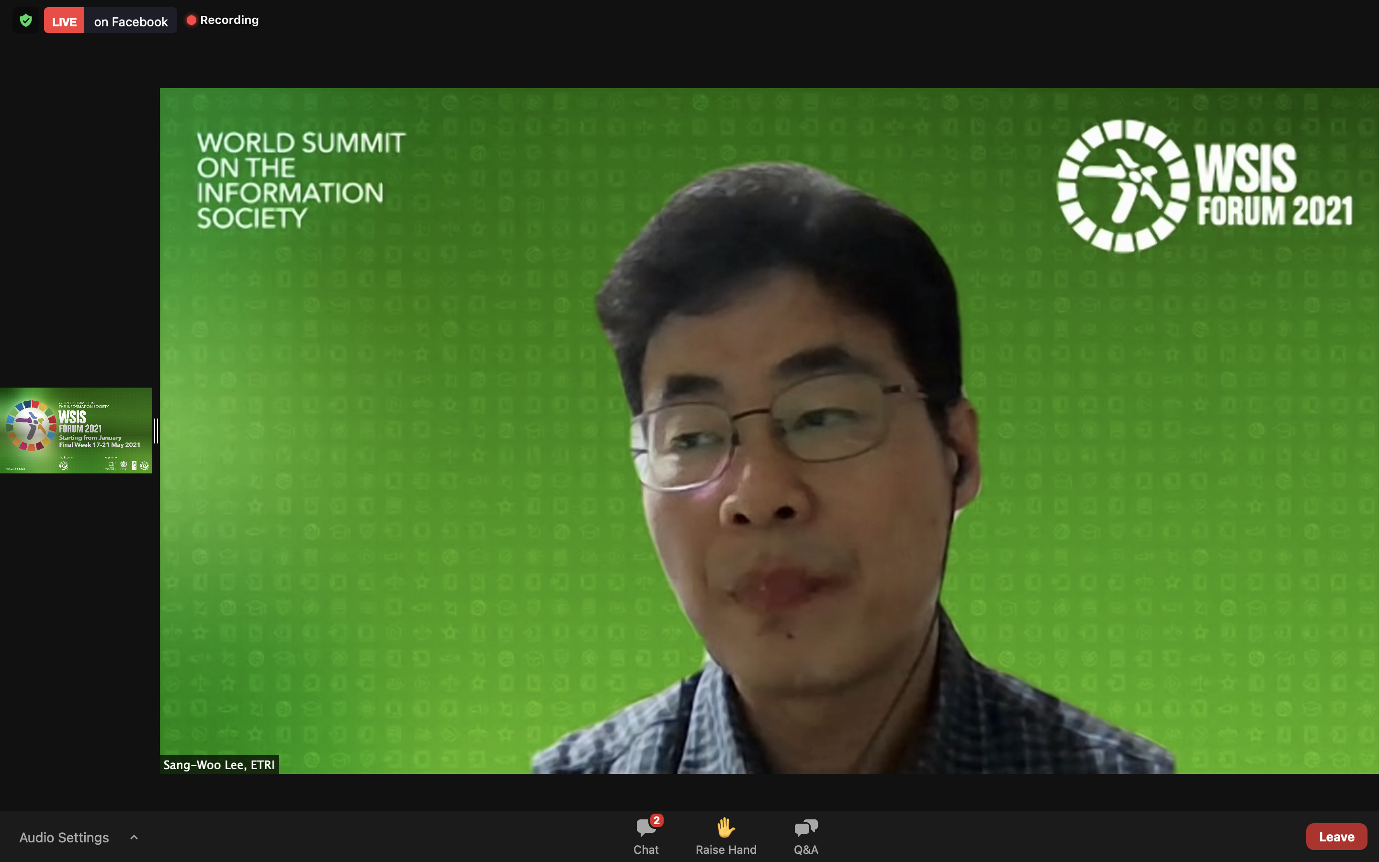The width and height of the screenshot is (1379, 862).
Task: Click the LIVE on Facebook indicator
Action: pyautogui.click(x=110, y=21)
